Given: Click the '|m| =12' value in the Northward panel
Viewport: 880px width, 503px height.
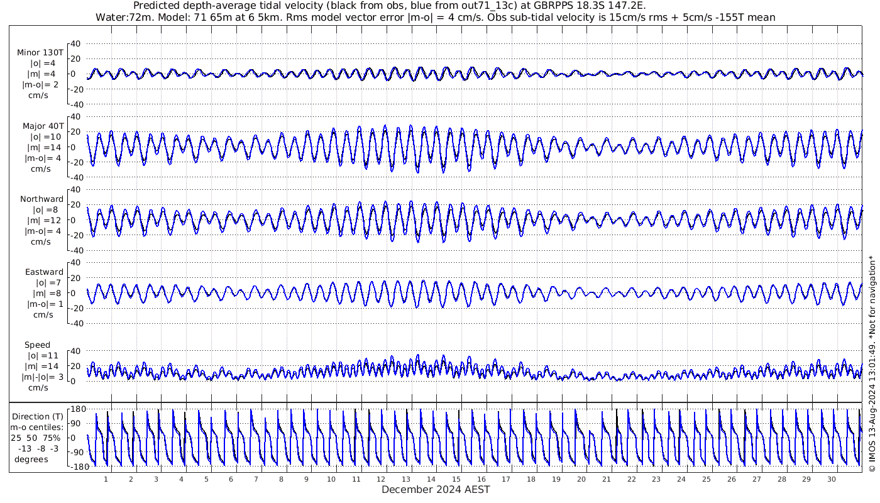Looking at the screenshot, I should (44, 221).
